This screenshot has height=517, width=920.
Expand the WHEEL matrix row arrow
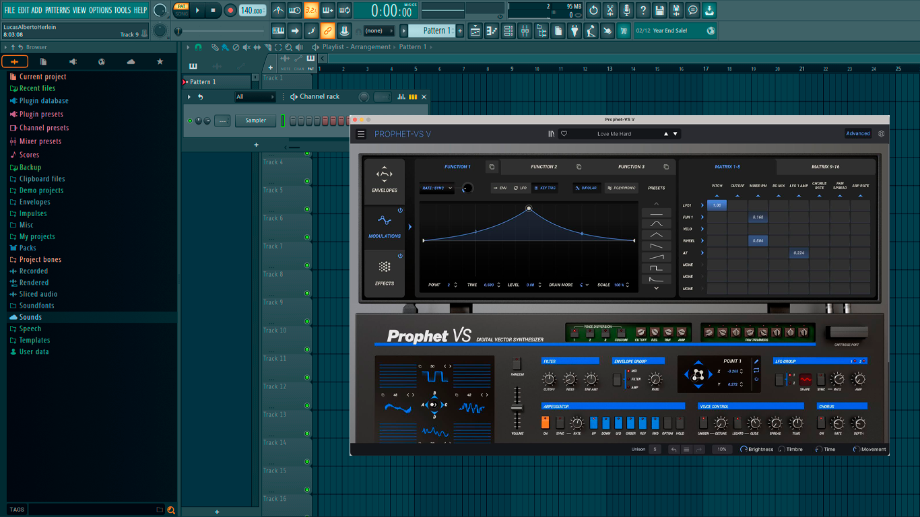pyautogui.click(x=702, y=241)
